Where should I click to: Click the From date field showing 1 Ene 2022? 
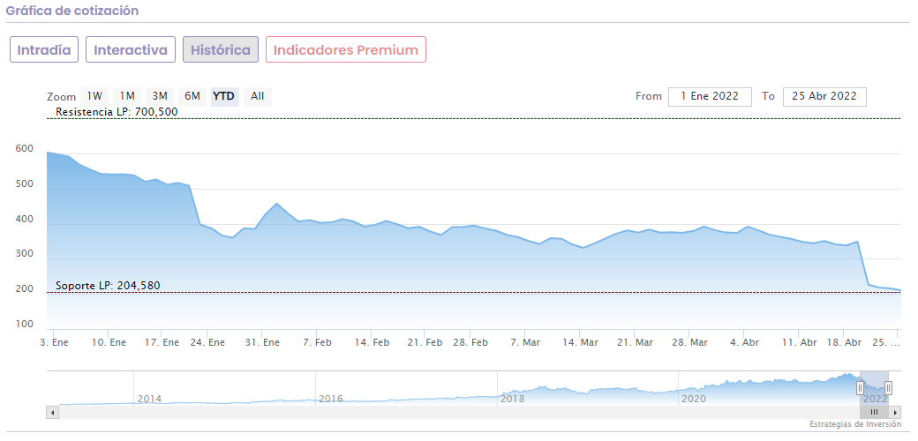coord(710,96)
